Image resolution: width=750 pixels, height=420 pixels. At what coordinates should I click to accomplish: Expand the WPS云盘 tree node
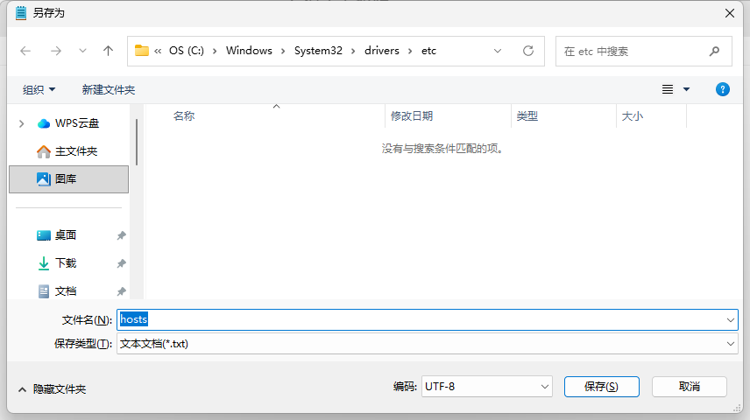click(22, 123)
